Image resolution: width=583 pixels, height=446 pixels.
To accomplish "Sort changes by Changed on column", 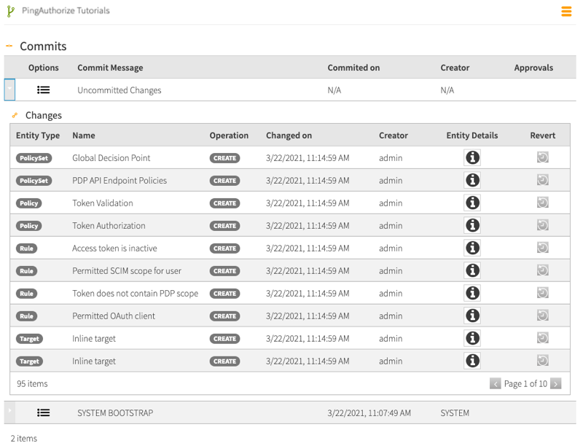I will (289, 136).
